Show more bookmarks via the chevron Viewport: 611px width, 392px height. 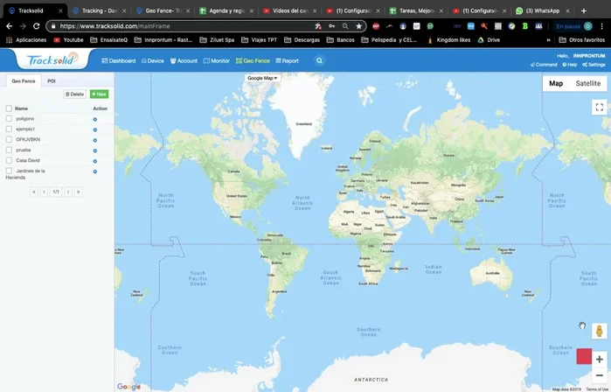tap(549, 39)
